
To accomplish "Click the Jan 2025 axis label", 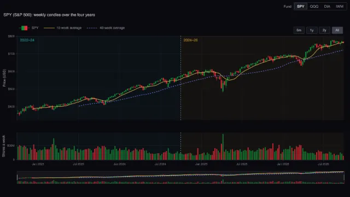I will pyautogui.click(x=201, y=164).
